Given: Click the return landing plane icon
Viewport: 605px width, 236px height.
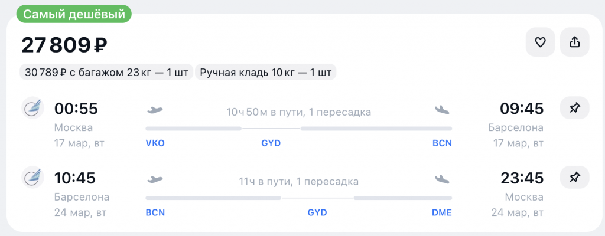Looking at the screenshot, I should point(441,179).
